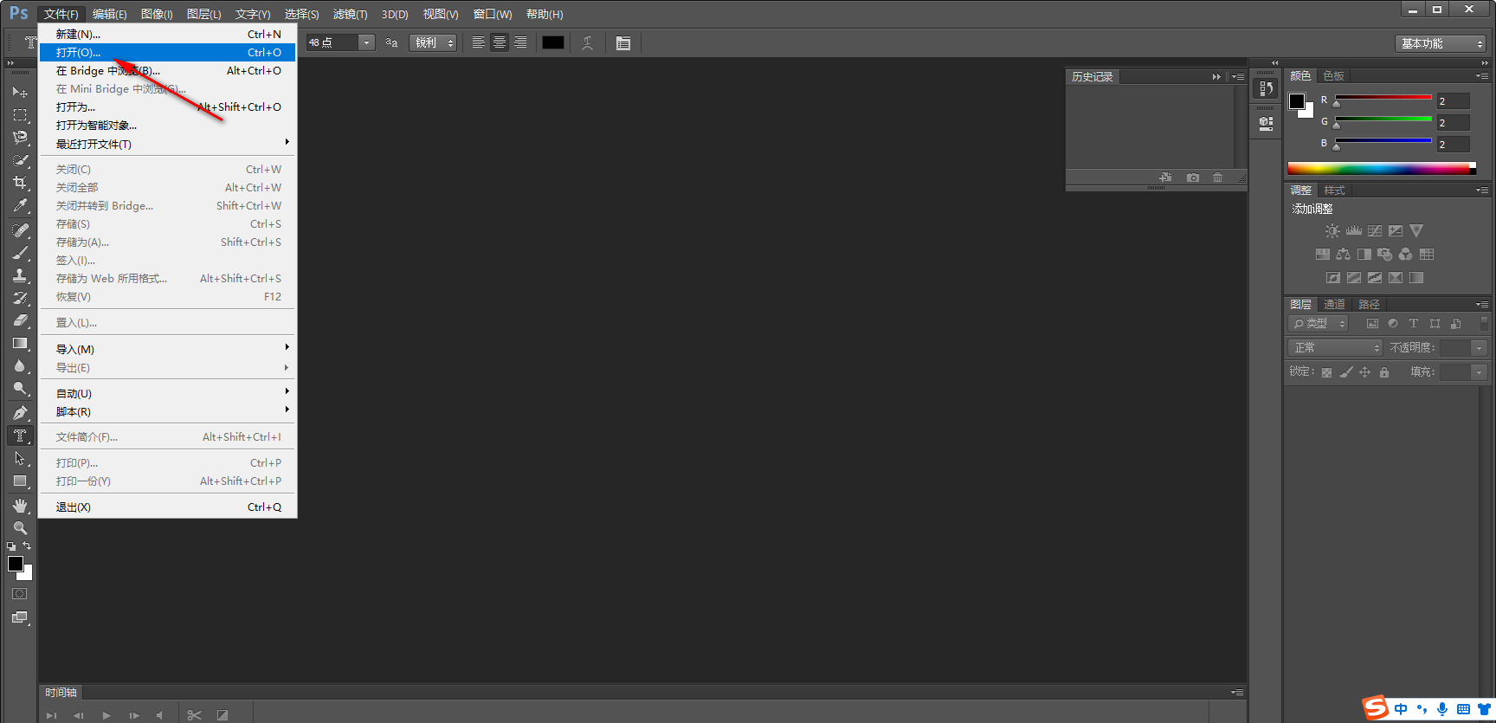The height and width of the screenshot is (723, 1496).
Task: Select the Gradient tool
Action: click(x=20, y=343)
